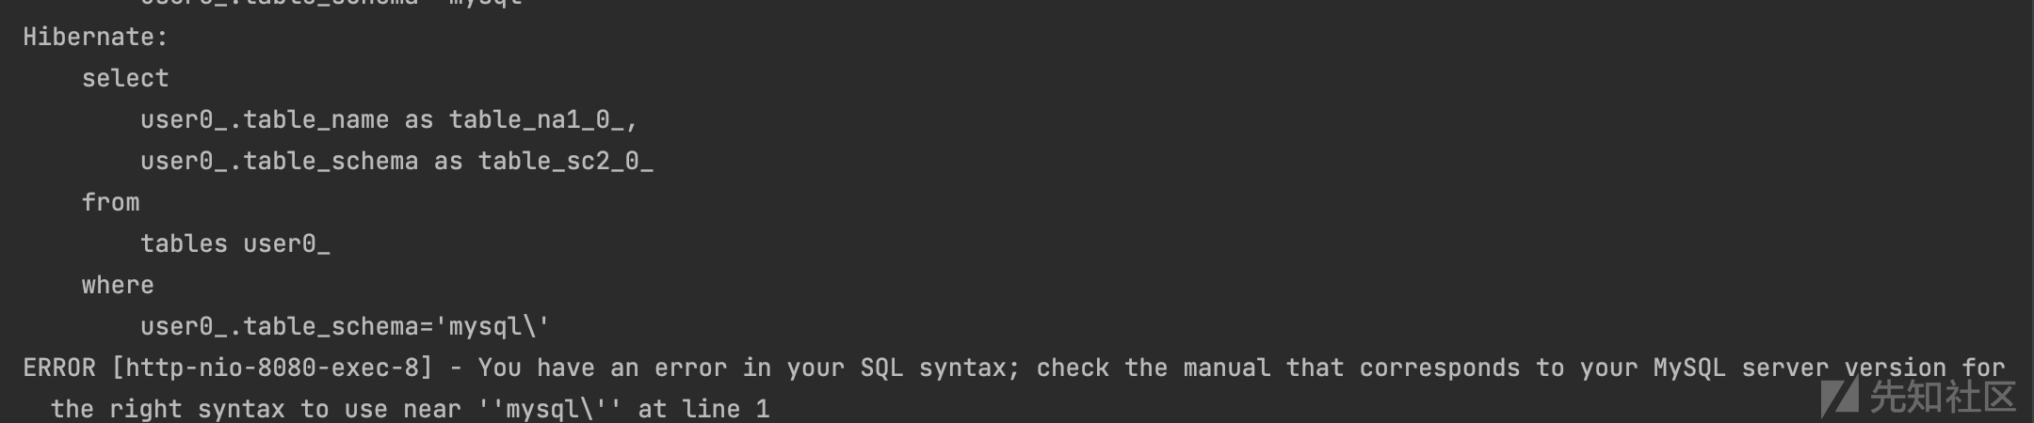Click the 'tables user0_' line
This screenshot has height=423, width=2034.
[235, 244]
